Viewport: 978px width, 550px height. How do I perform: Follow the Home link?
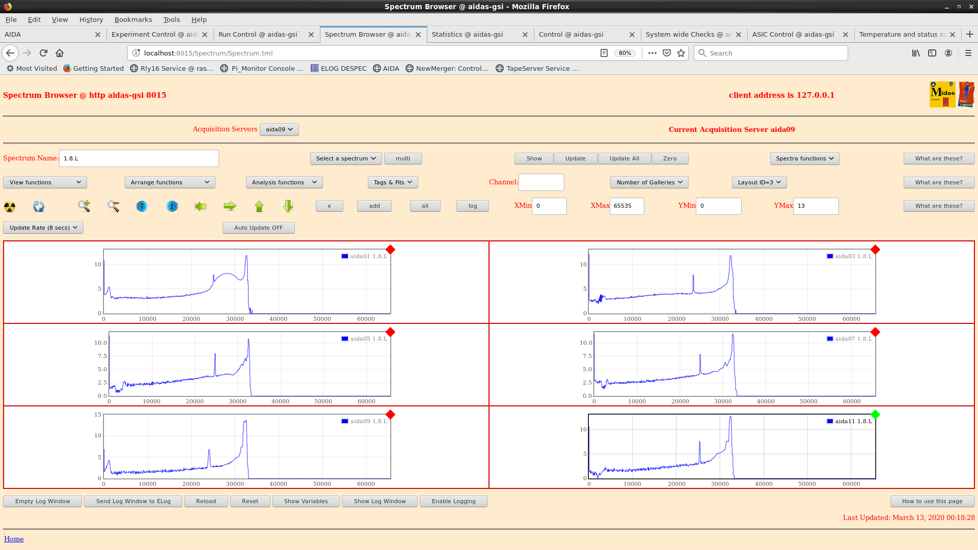(14, 539)
